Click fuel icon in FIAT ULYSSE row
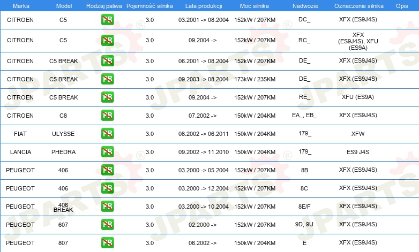The height and width of the screenshot is (252, 419). (107, 133)
